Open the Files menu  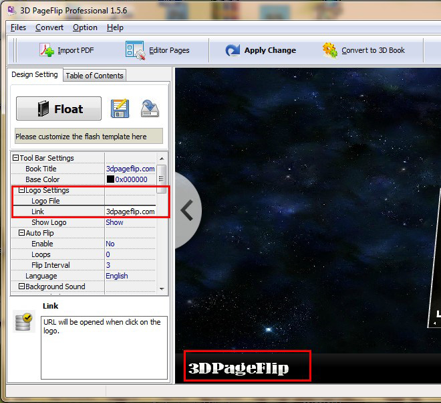pos(18,27)
